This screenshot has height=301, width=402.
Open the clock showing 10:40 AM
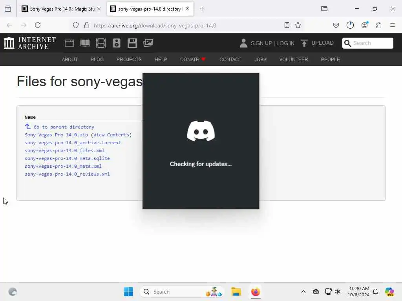(x=358, y=292)
